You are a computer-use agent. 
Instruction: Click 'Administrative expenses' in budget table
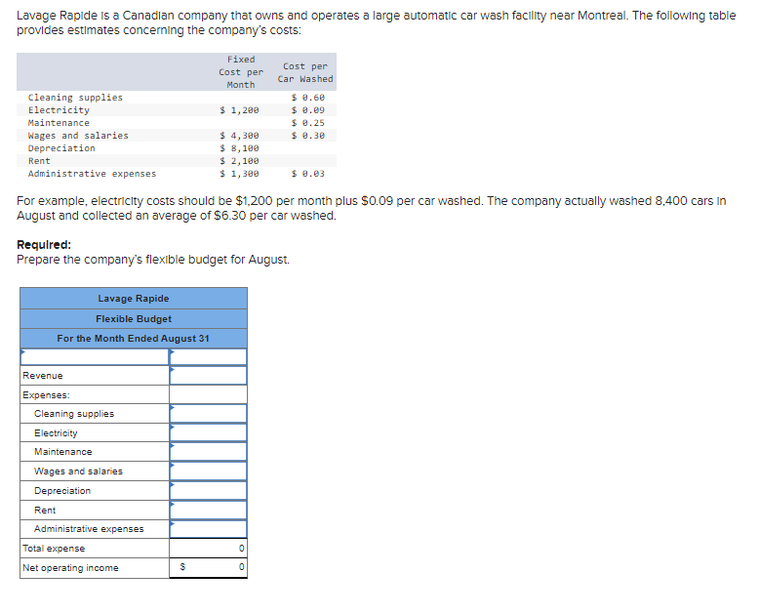click(x=89, y=529)
